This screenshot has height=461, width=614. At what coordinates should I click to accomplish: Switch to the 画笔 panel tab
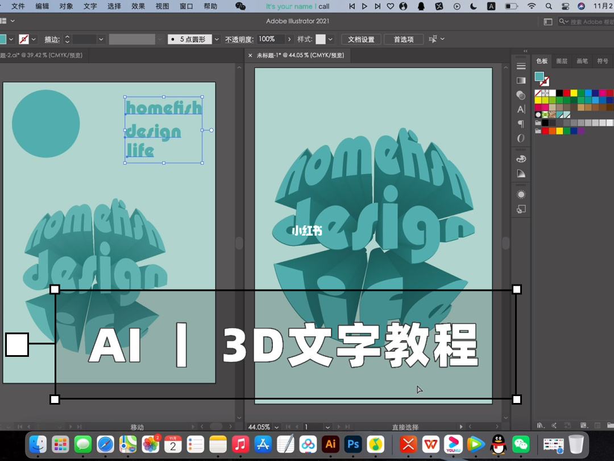point(582,61)
